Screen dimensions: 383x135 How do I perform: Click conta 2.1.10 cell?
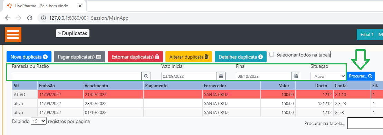click(x=352, y=94)
